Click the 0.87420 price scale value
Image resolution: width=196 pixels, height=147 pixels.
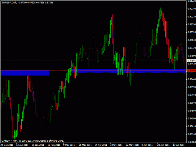tap(192, 64)
